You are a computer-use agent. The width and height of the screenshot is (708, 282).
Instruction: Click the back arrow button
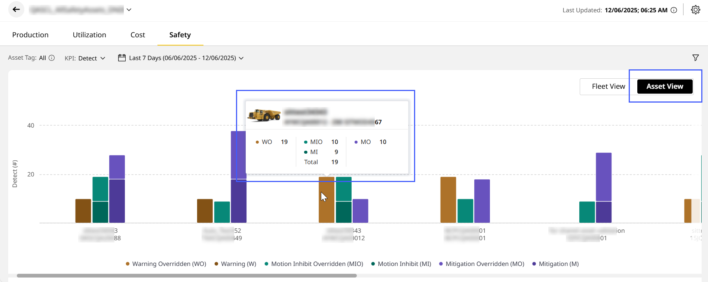click(16, 10)
